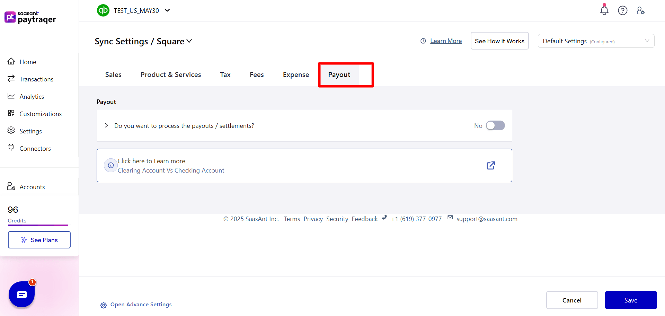Click the Credits progress bar
The image size is (665, 316).
coord(38,225)
